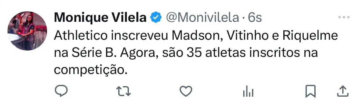Open Monique Vilela's profile picture
The image size is (359, 106).
click(x=27, y=31)
